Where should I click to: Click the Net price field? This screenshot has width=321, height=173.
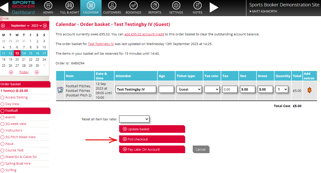[247, 89]
